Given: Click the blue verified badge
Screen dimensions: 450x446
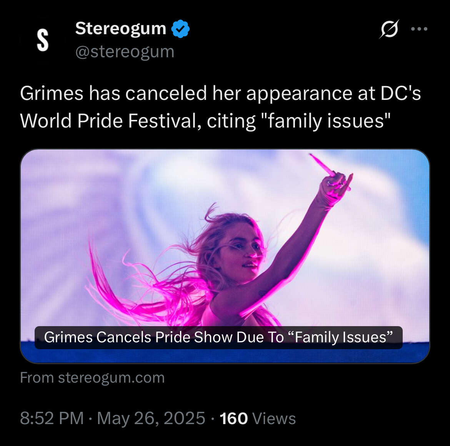Looking at the screenshot, I should pyautogui.click(x=180, y=29).
